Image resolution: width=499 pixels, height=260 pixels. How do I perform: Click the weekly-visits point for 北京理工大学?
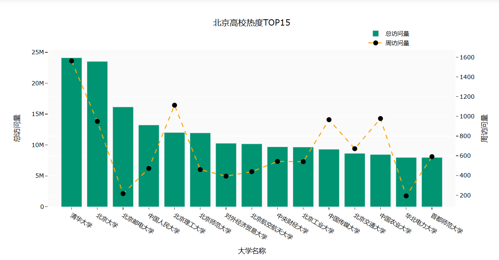pos(174,105)
